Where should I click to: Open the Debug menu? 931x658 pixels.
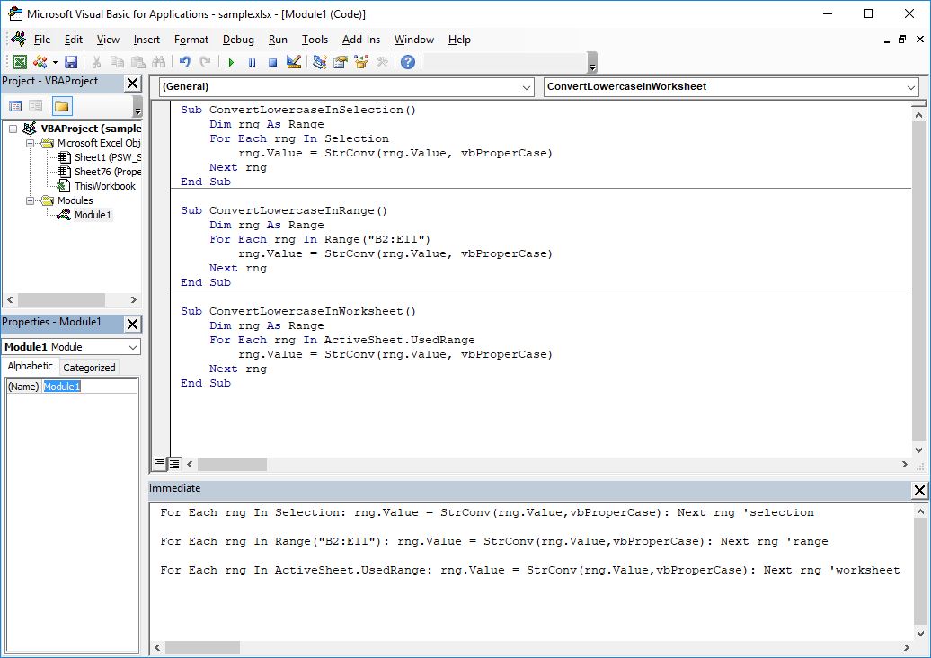coord(238,40)
